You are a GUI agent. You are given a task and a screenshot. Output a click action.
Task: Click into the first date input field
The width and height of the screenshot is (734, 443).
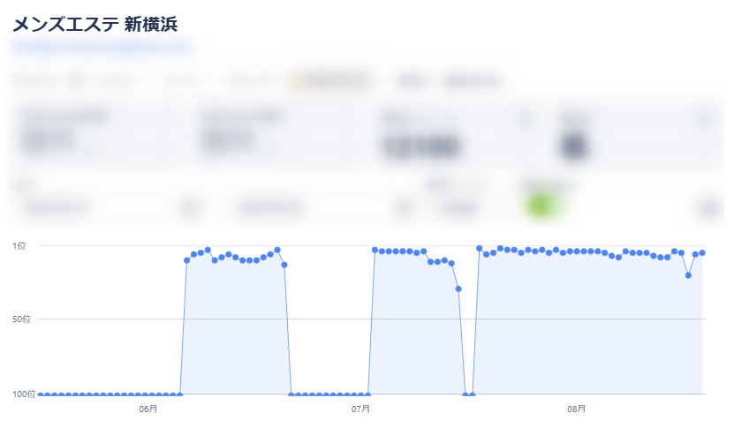[97, 208]
